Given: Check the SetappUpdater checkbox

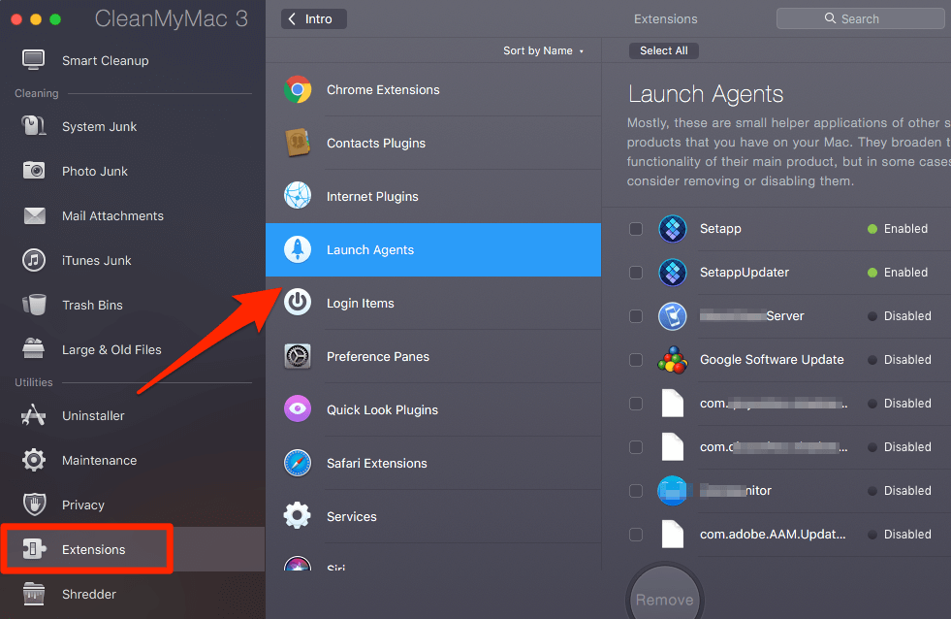Looking at the screenshot, I should click(636, 273).
